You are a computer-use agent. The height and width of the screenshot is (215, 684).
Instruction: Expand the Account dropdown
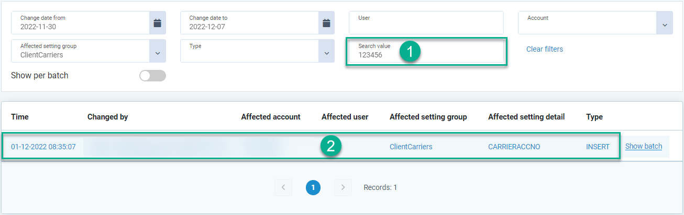[x=665, y=23]
